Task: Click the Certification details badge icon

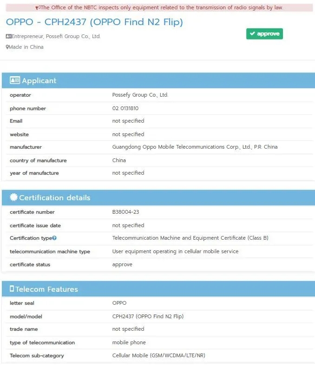Action: (x=14, y=197)
